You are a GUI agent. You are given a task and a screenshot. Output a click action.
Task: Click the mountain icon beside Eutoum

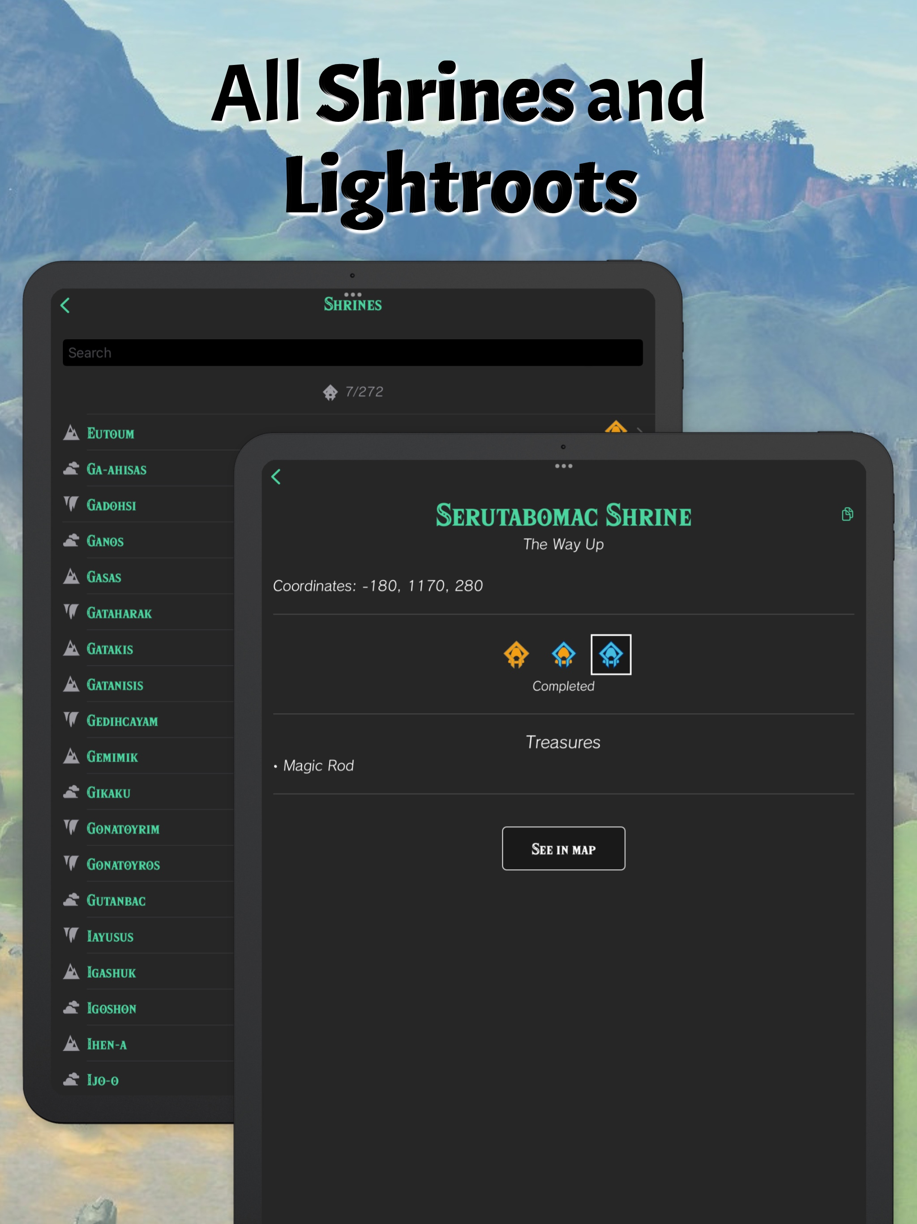click(71, 433)
